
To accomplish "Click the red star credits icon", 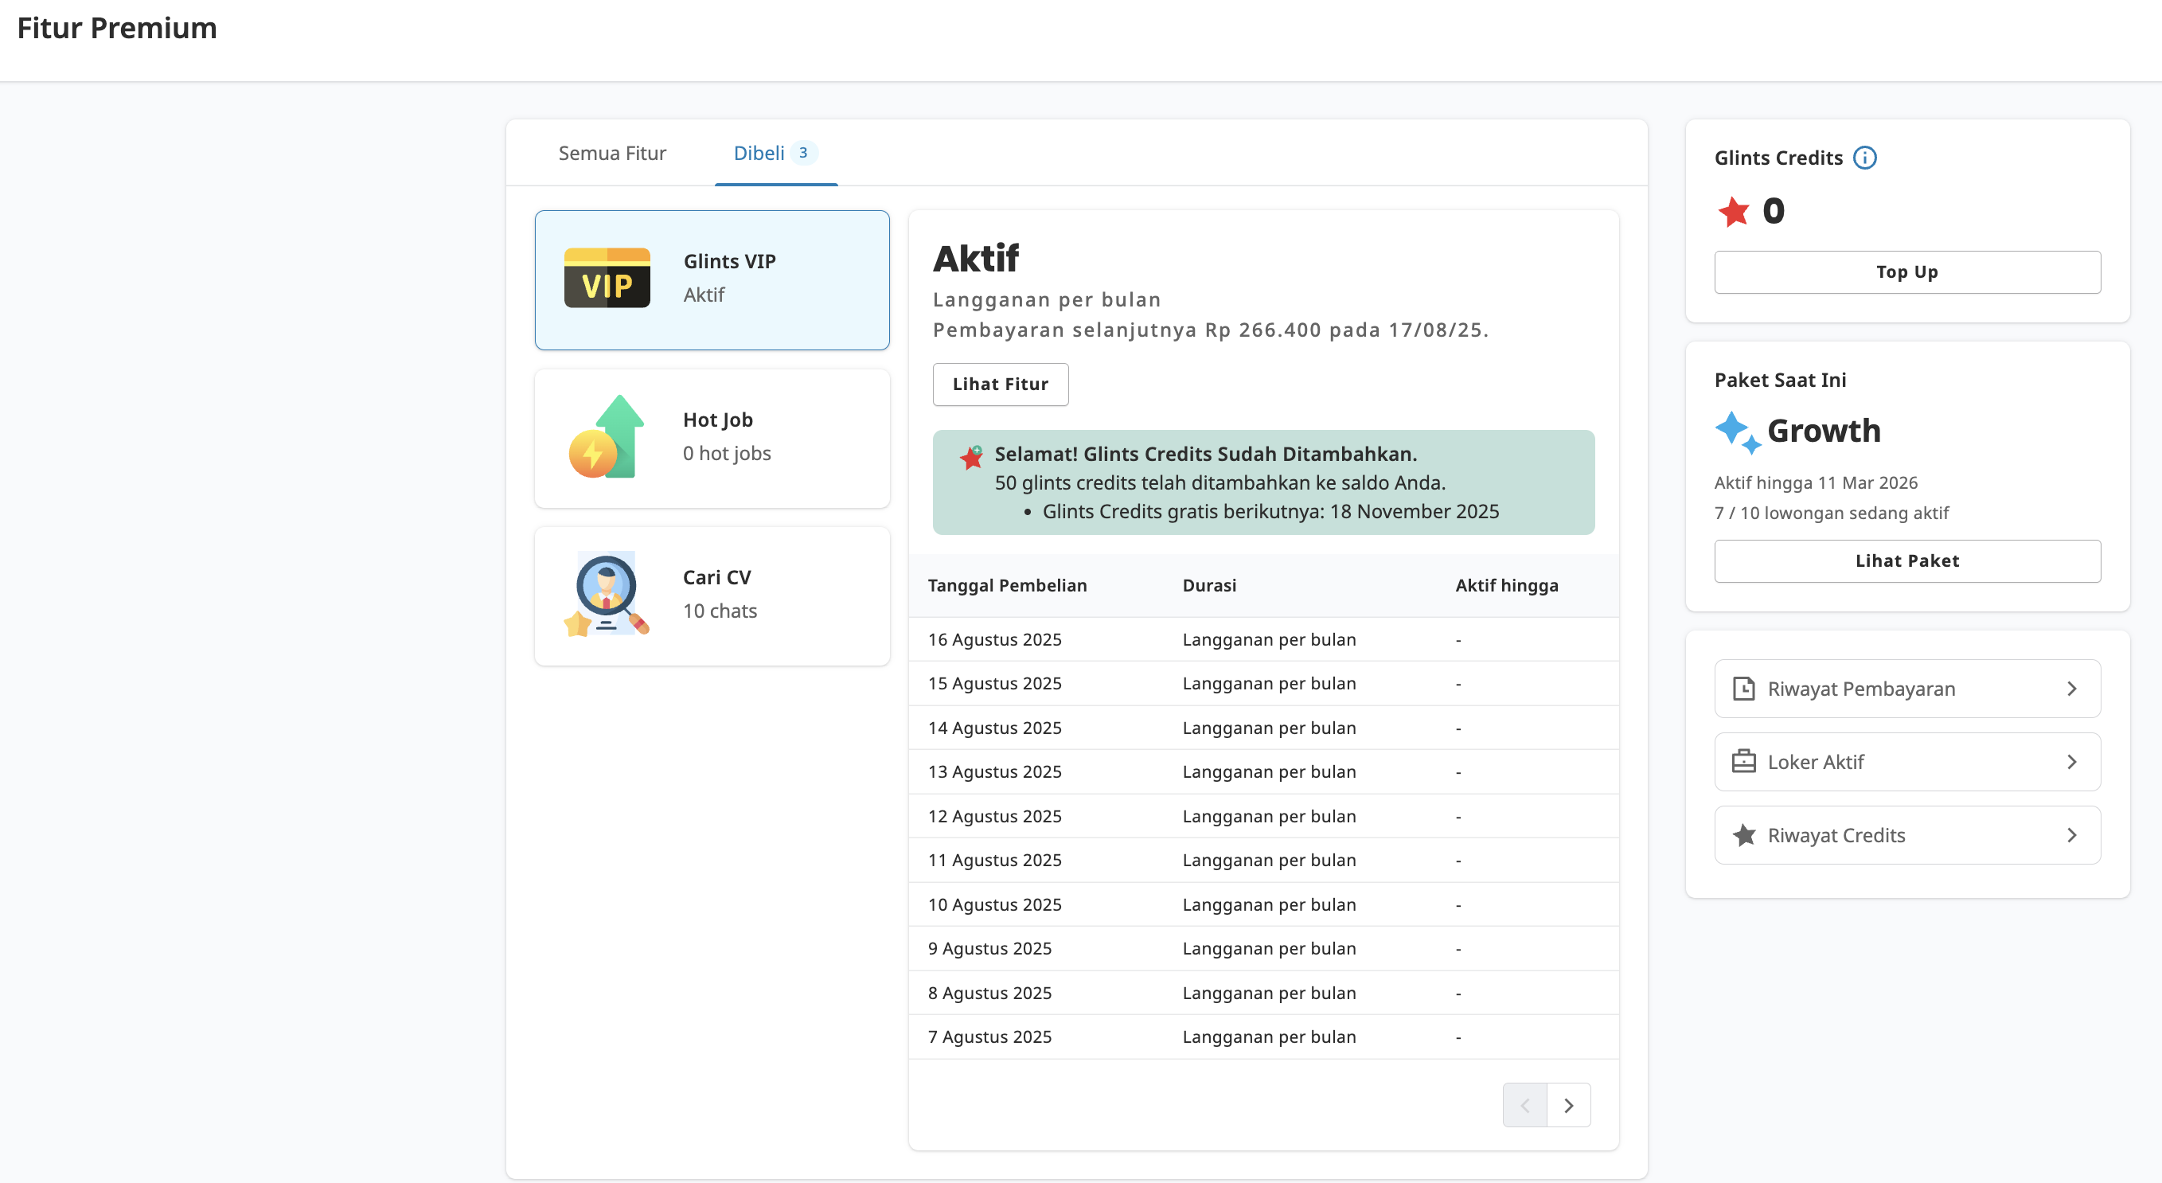I will point(1734,211).
